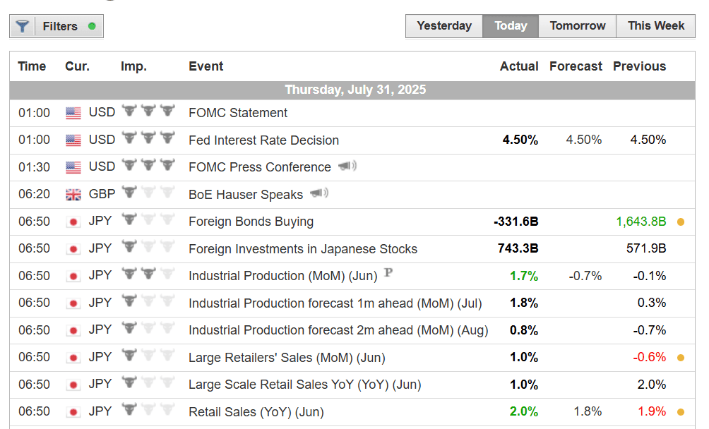The height and width of the screenshot is (429, 709).
Task: Click the preliminary P icon on Industrial Production
Action: coord(388,274)
